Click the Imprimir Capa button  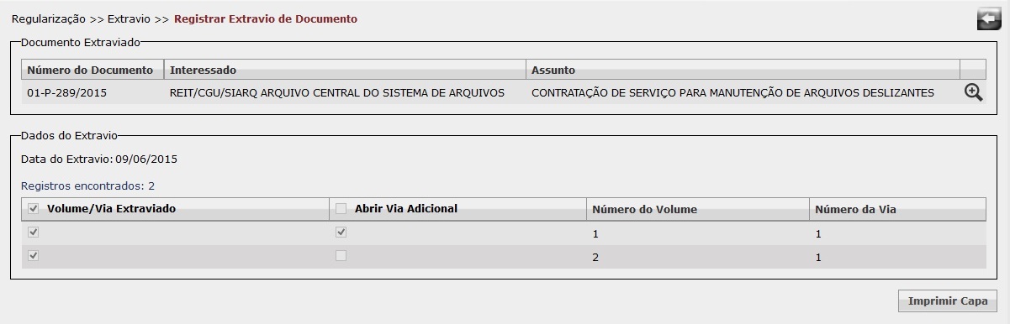pos(948,300)
